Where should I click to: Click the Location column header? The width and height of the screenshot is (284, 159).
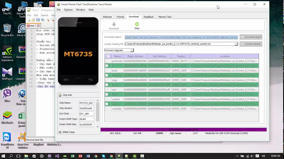point(224,56)
